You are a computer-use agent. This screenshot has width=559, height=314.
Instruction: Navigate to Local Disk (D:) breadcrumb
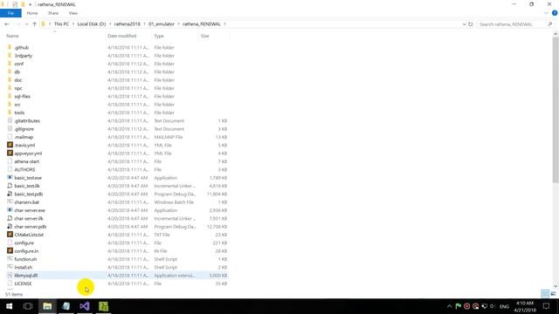(x=92, y=24)
